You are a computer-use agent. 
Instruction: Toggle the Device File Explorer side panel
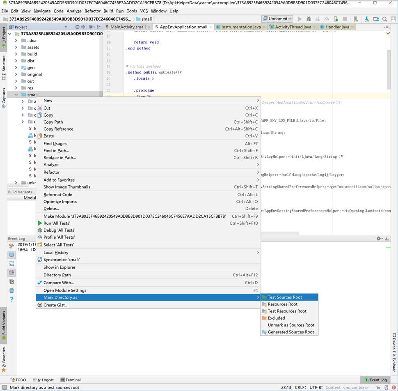pos(394,352)
